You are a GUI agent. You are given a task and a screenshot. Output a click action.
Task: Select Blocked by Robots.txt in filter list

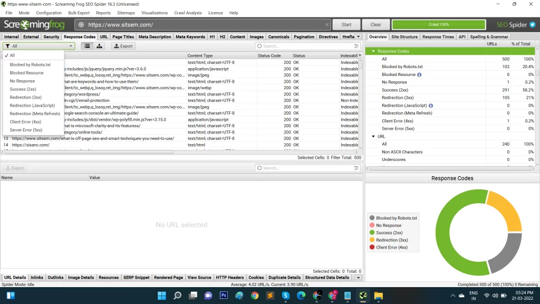coord(30,64)
